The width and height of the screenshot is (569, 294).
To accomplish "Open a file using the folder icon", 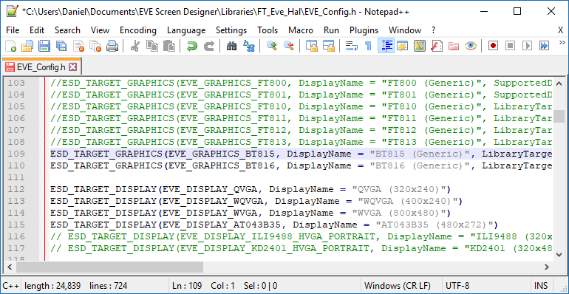I will 27,46.
